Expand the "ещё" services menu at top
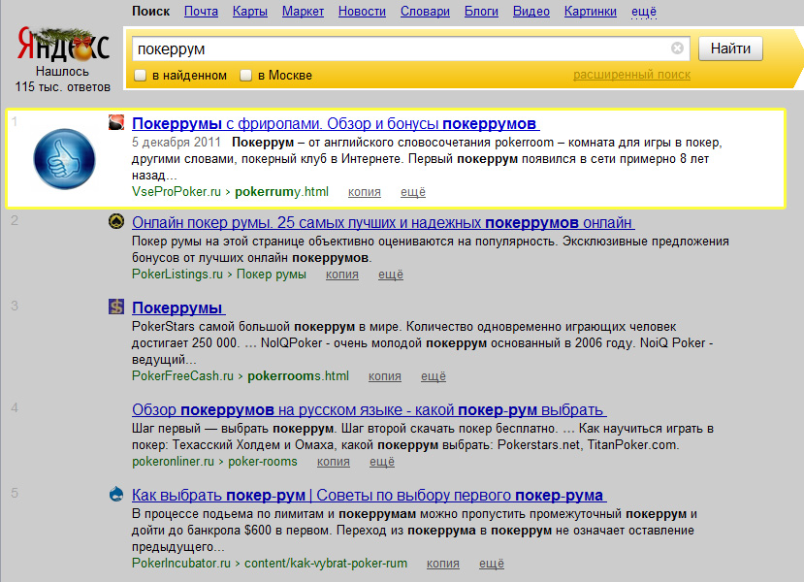This screenshot has width=804, height=582. tap(644, 12)
